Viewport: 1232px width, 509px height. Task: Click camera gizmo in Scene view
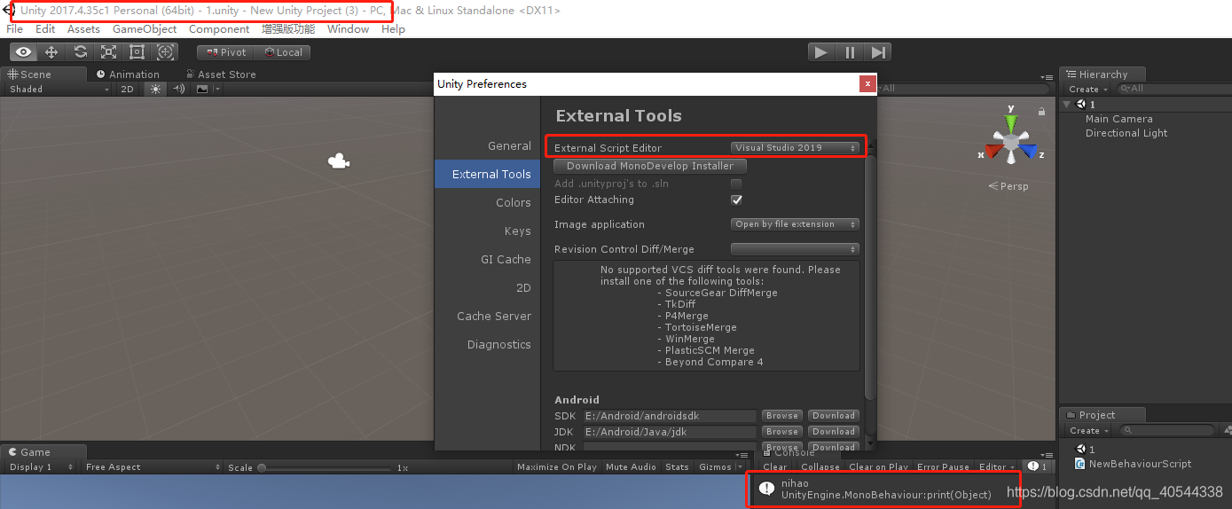[338, 161]
